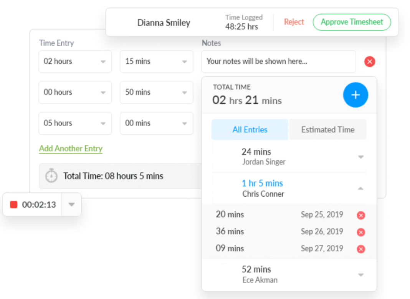Image resolution: width=410 pixels, height=299 pixels.
Task: Delete the Sep 25, 2019 entry
Action: coord(360,215)
